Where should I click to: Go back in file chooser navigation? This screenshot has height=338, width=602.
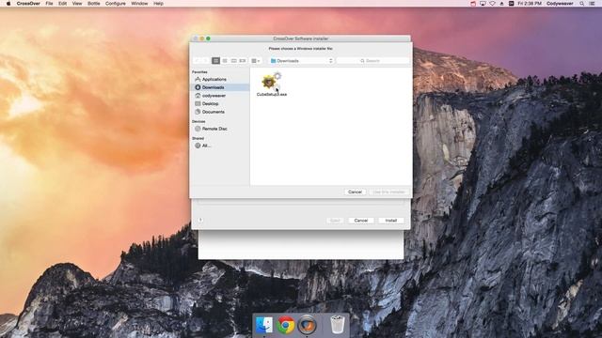tap(198, 60)
